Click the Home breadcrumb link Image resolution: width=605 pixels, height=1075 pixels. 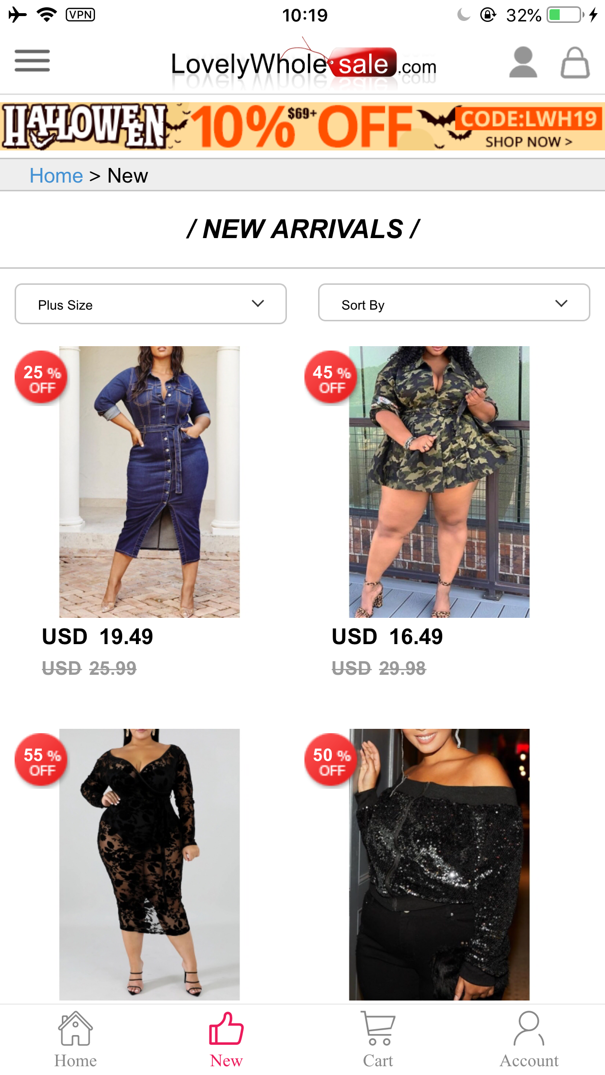coord(56,176)
